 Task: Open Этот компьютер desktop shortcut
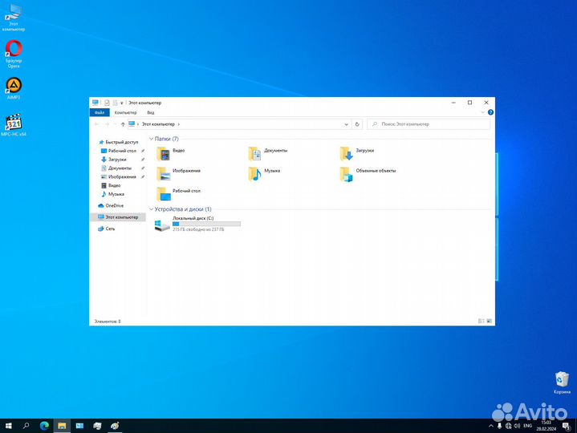(x=14, y=18)
